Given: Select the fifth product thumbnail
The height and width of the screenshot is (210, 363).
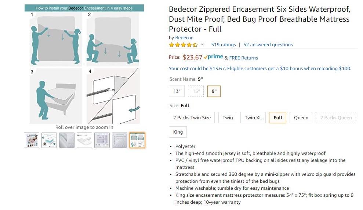Looking at the screenshot, I should click(x=102, y=140).
